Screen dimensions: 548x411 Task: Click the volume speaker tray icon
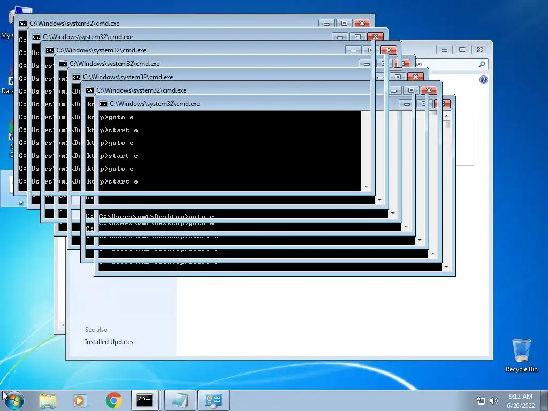(494, 401)
